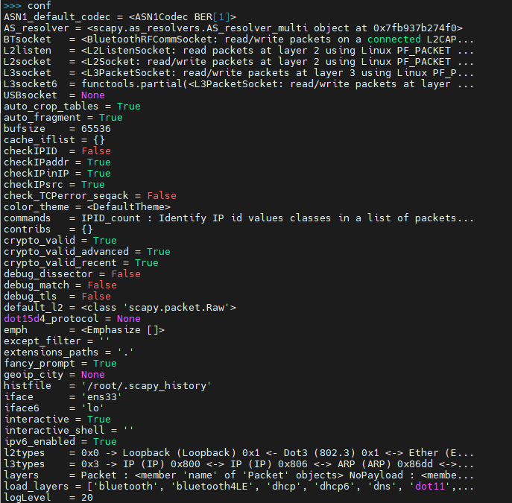Select the <DefaultTheme> color_theme value
This screenshot has height=503, width=512.
coord(129,207)
